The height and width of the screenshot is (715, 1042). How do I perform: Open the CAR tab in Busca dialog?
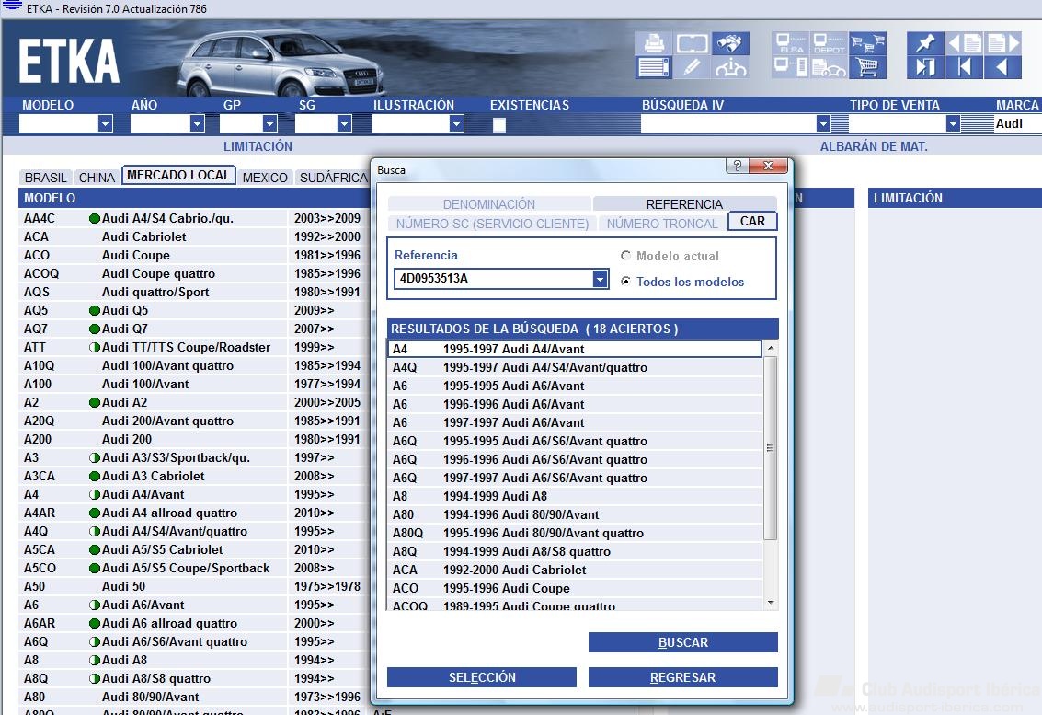[752, 221]
